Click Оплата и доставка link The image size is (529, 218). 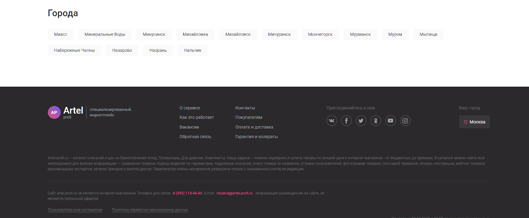(x=254, y=127)
